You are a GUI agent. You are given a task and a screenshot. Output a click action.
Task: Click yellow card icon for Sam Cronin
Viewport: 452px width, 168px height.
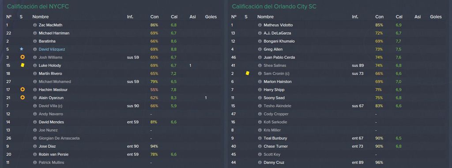[247, 73]
